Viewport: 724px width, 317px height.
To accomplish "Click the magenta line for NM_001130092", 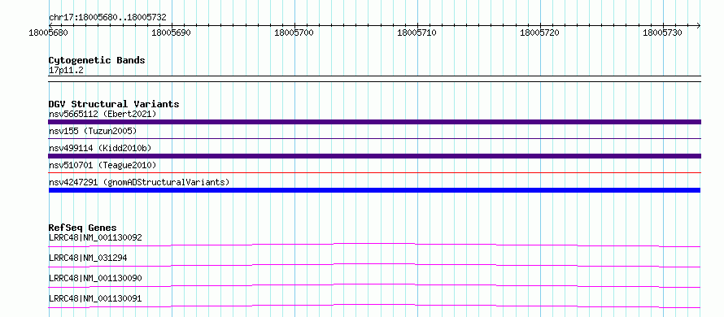I will click(374, 245).
